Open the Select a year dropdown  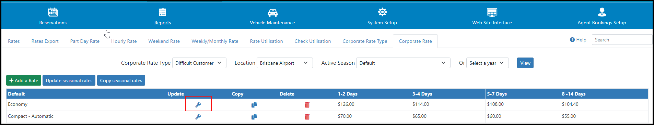coord(487,63)
